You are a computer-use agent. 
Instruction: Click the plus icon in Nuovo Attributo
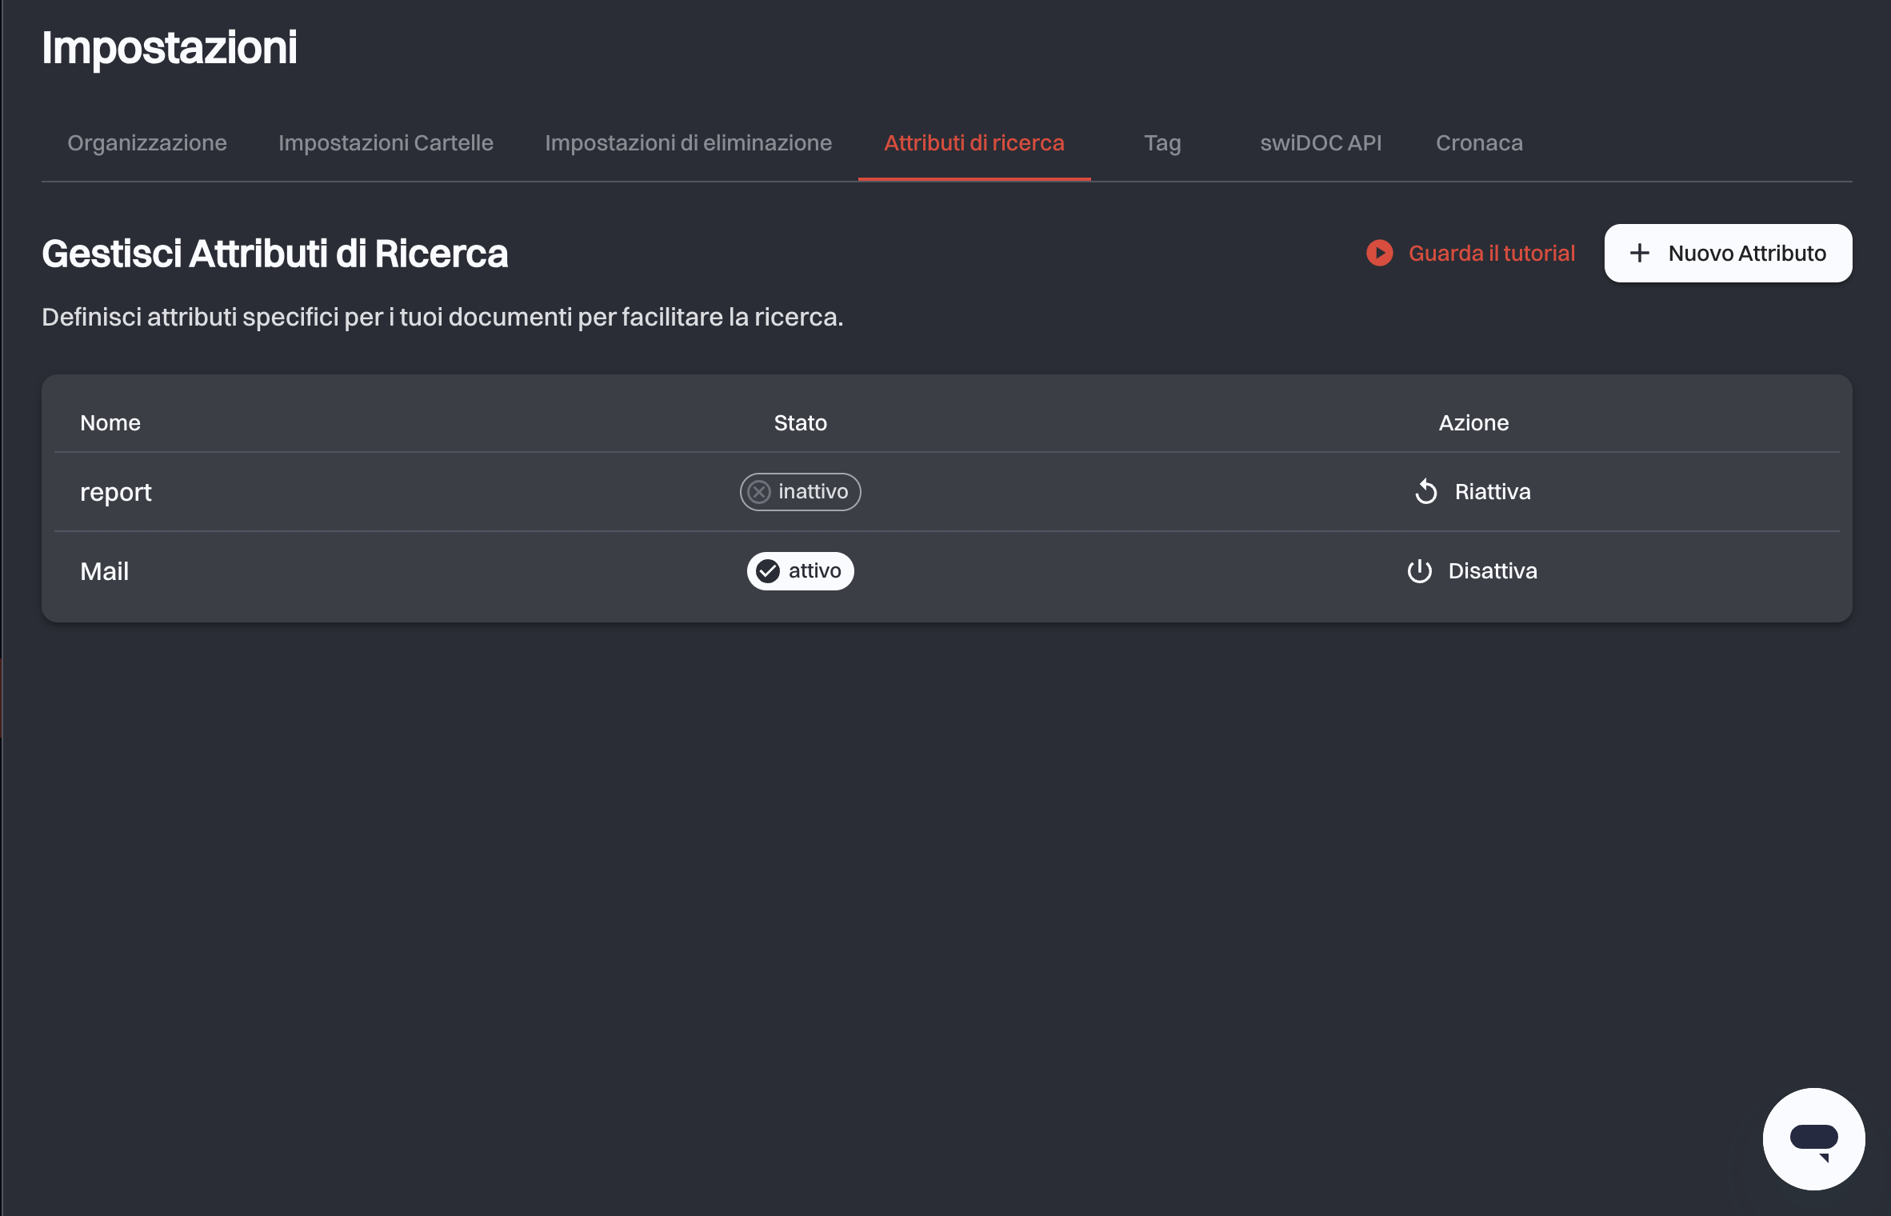[x=1640, y=253]
